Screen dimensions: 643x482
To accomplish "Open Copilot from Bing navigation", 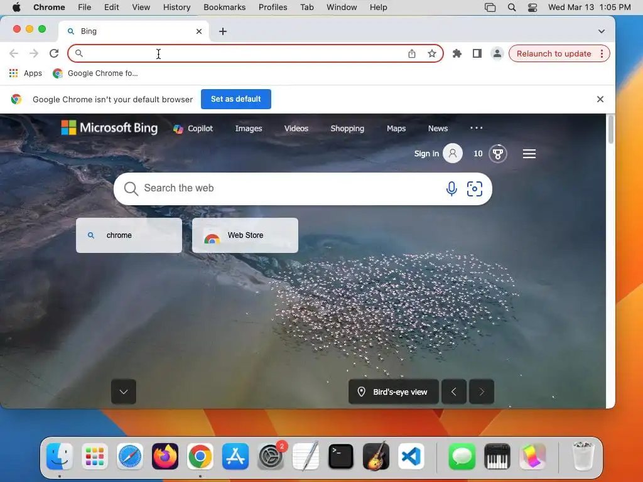I will point(193,128).
